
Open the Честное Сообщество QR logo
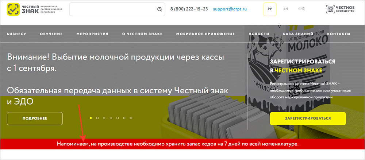tap(340, 9)
